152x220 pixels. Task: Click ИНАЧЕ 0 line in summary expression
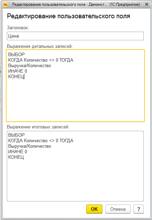click(x=17, y=151)
